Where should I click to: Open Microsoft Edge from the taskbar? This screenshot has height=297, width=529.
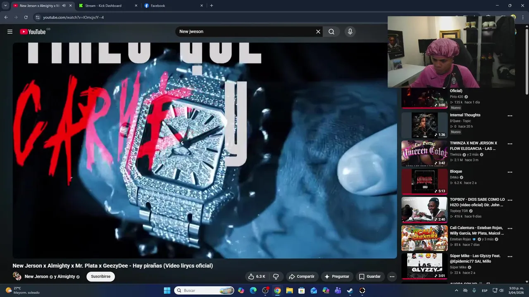coord(253,290)
